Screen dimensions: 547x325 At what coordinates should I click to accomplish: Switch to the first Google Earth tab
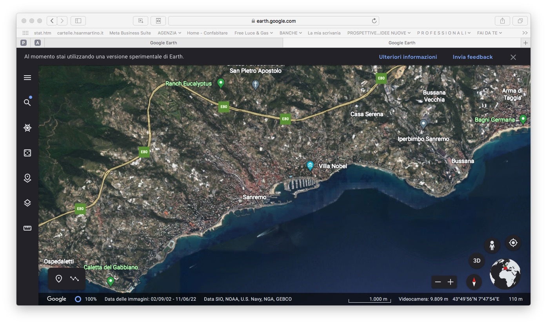click(x=164, y=43)
